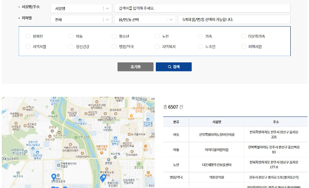Select the 병원/약국 radio button in filter box
Screen dimensions: 309x188
click(x=114, y=47)
